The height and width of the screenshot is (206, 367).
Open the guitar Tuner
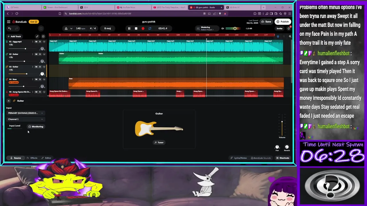pyautogui.click(x=159, y=142)
